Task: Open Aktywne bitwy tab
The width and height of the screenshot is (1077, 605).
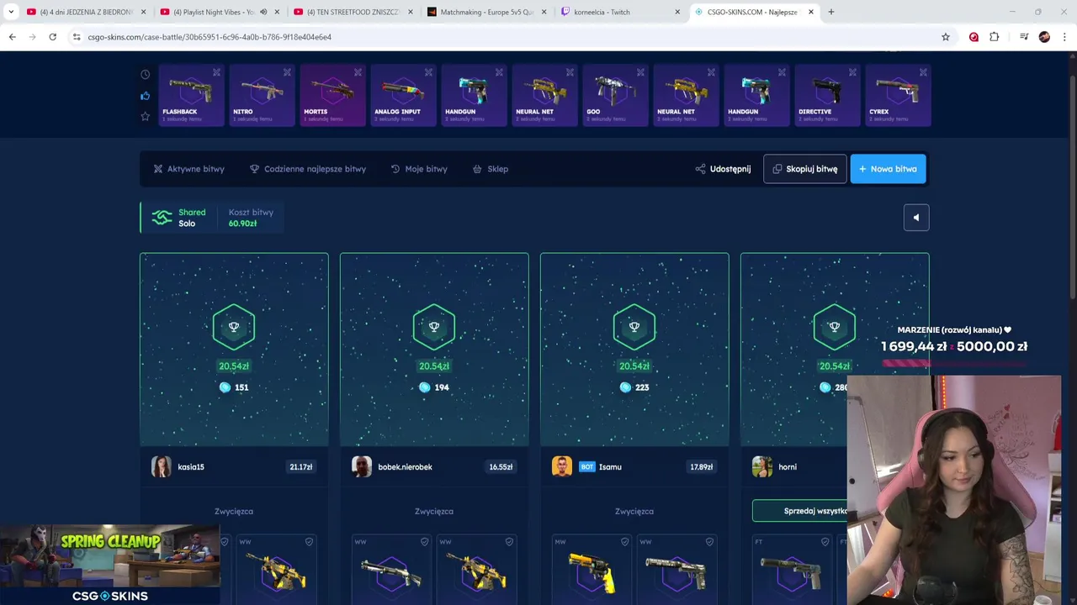Action: point(188,169)
